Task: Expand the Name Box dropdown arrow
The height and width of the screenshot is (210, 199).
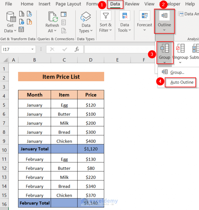Action: pyautogui.click(x=32, y=49)
